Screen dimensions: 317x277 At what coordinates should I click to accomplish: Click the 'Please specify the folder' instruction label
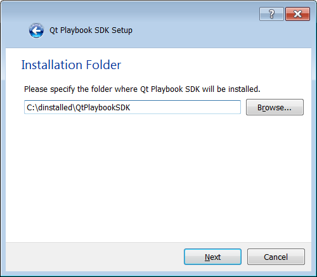[x=142, y=89]
